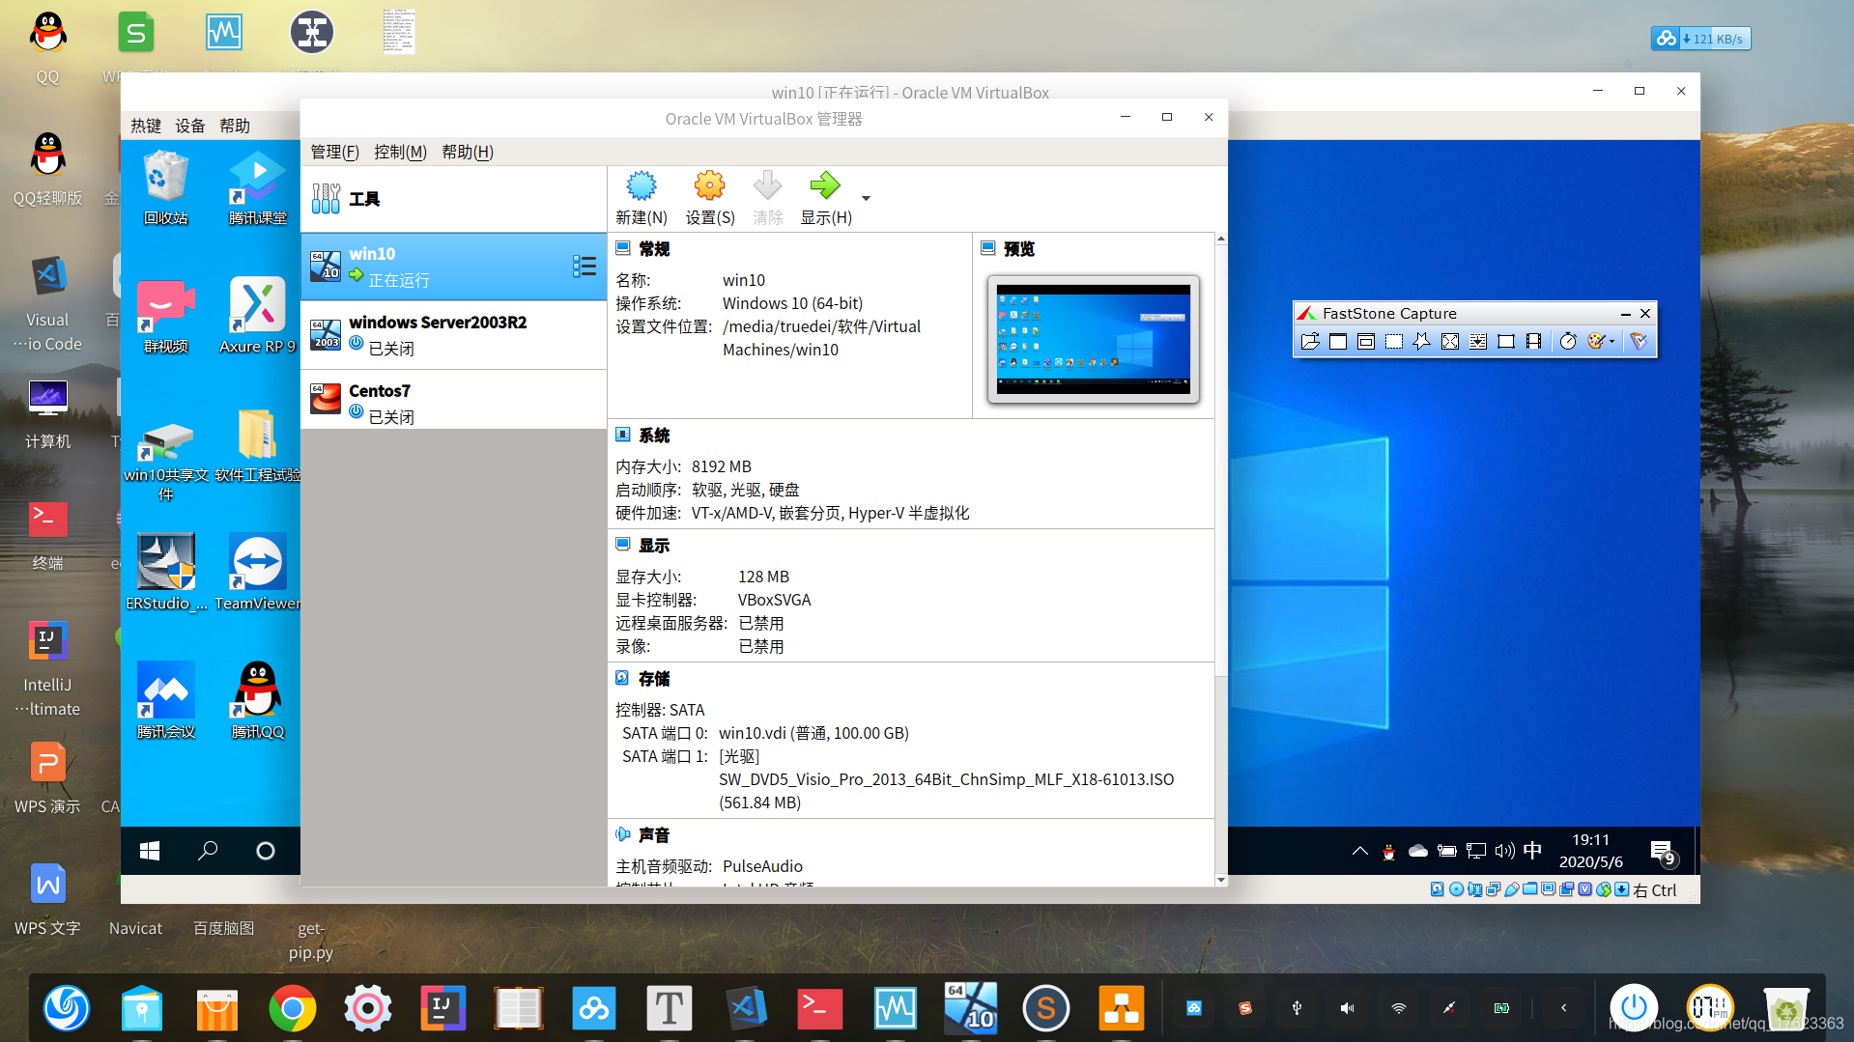Click FastStone Capture Active Window icon
Viewport: 1854px width, 1042px height.
[x=1338, y=341]
